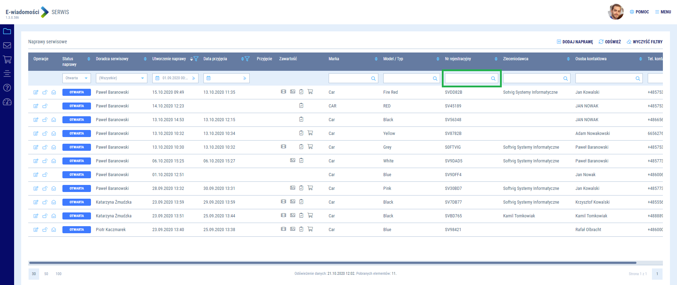Click the DODAJ NAPRAWĘ button
The width and height of the screenshot is (677, 285).
pyautogui.click(x=575, y=42)
